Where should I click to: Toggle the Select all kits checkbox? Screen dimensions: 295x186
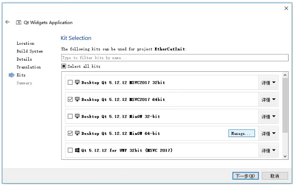click(64, 66)
